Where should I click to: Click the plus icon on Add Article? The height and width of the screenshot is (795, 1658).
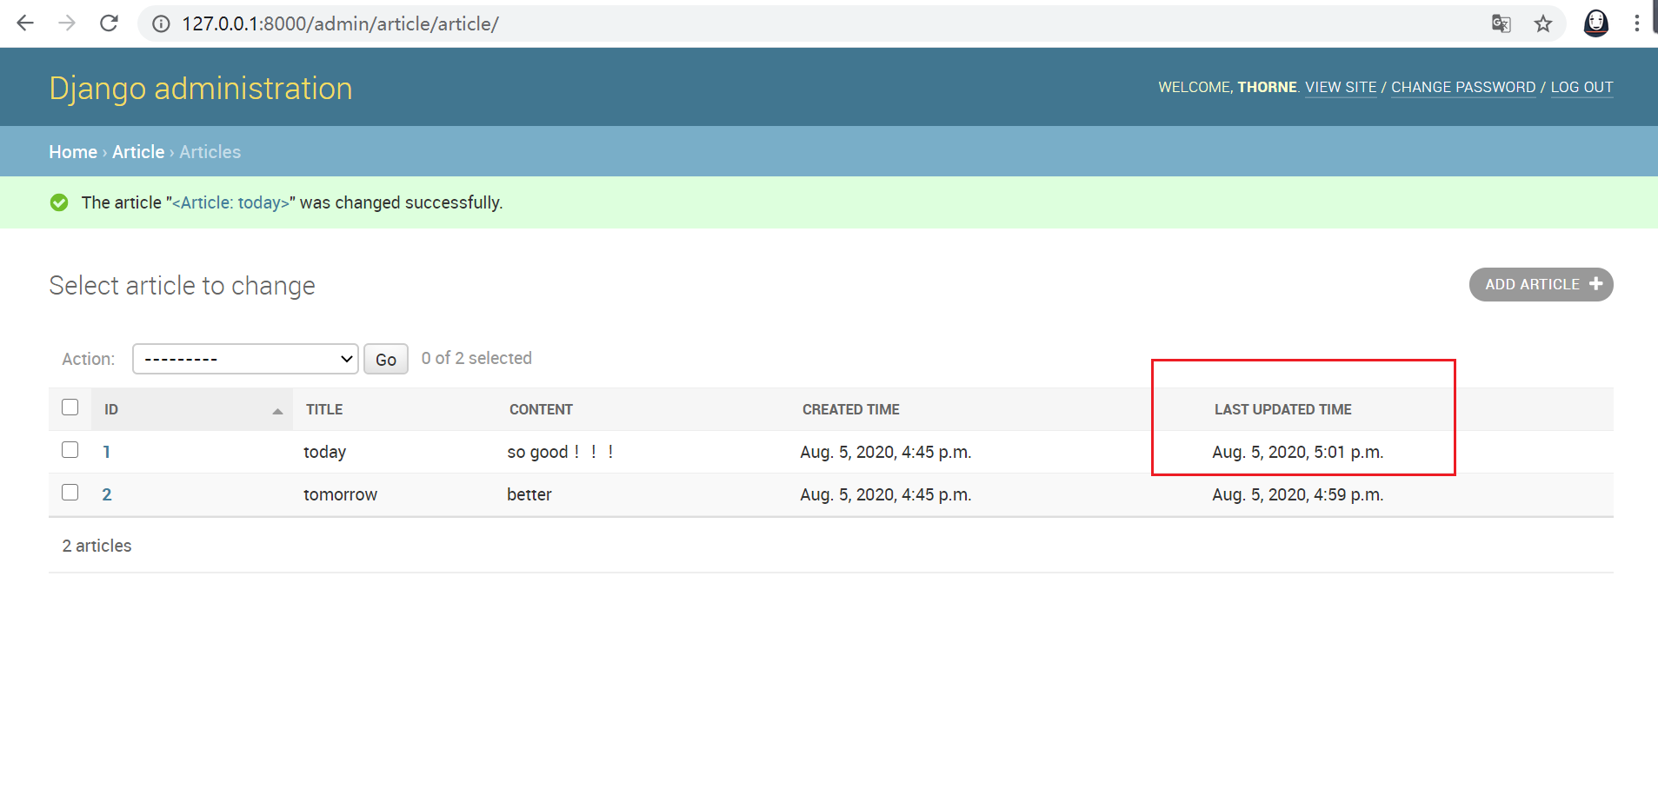click(1595, 283)
